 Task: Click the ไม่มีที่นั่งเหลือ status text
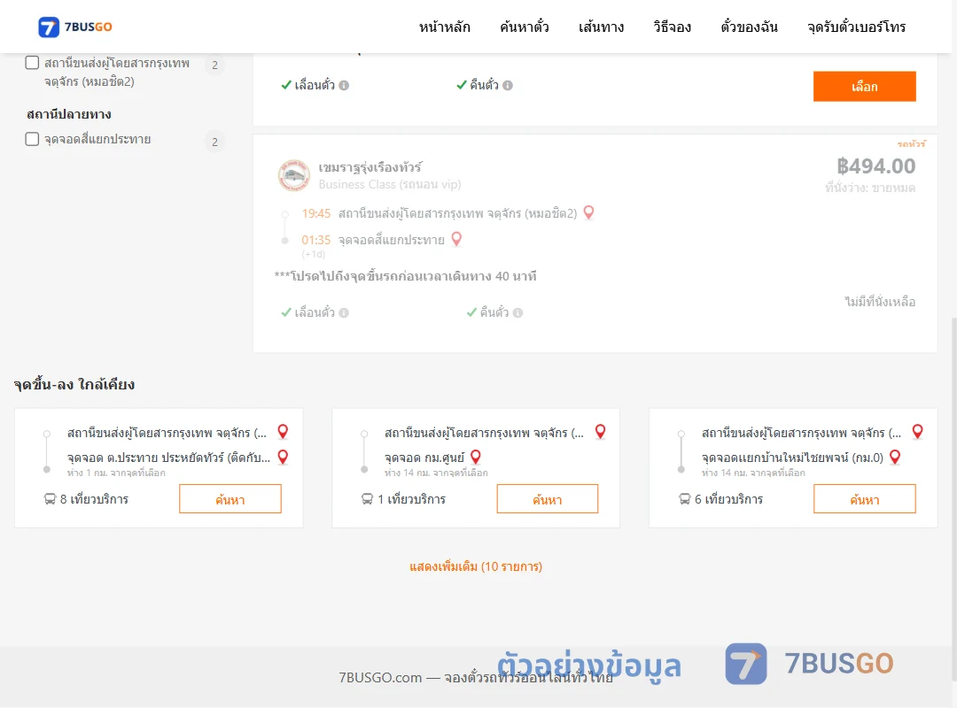coord(880,302)
